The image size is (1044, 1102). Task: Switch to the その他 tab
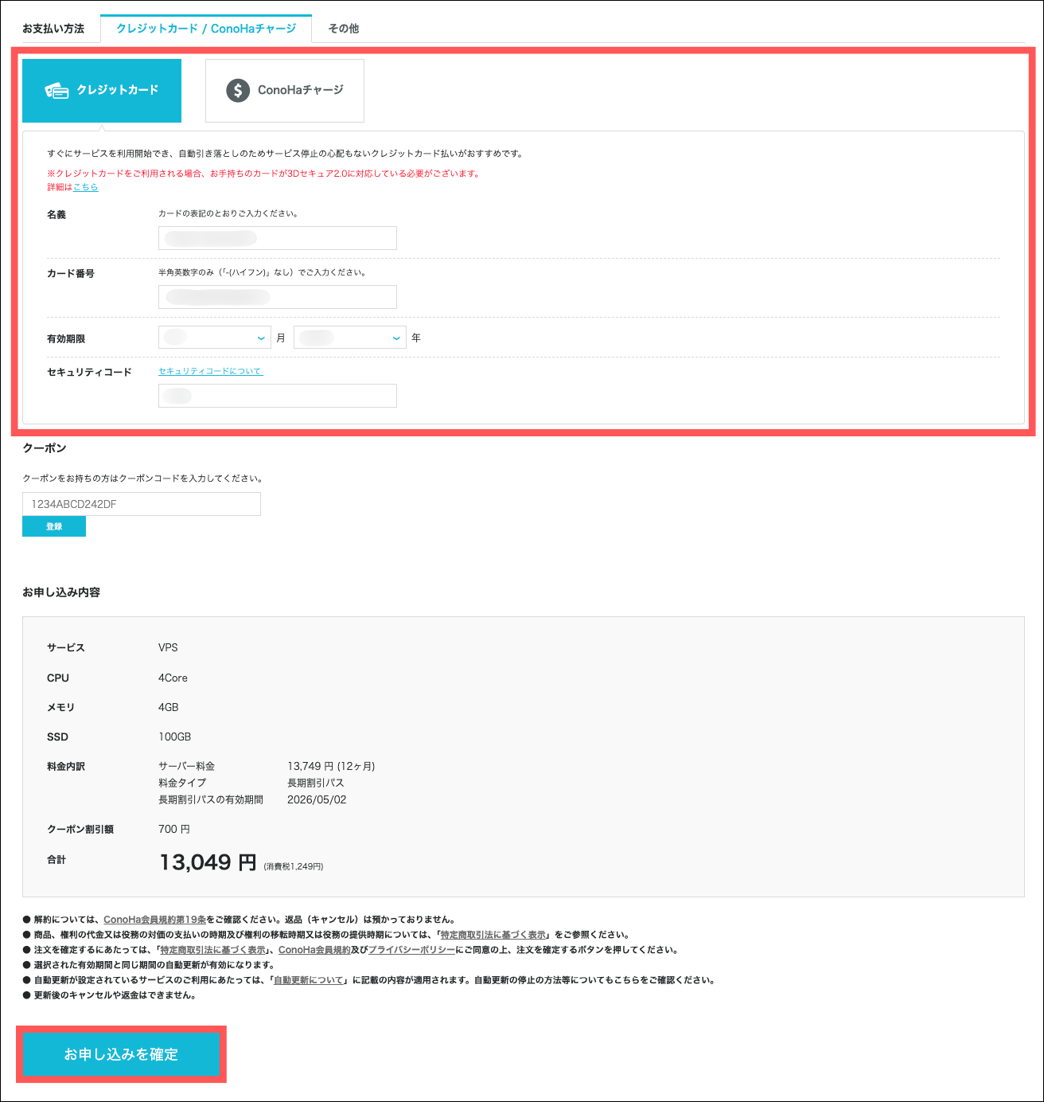pyautogui.click(x=344, y=29)
